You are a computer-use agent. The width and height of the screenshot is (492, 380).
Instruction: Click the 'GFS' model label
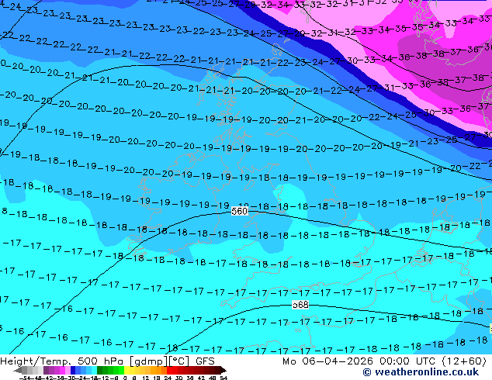tap(205, 361)
